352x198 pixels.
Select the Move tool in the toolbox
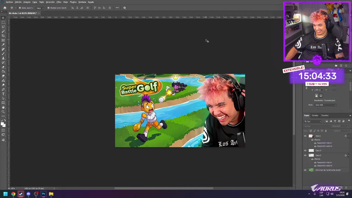[x=3, y=18]
